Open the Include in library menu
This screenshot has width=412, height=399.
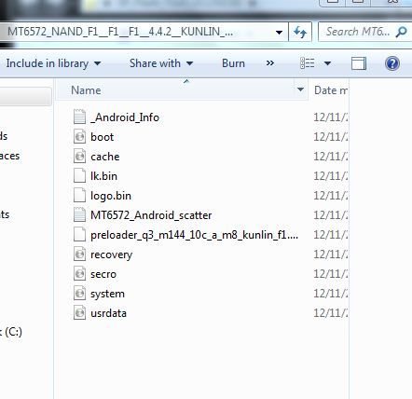pyautogui.click(x=53, y=63)
